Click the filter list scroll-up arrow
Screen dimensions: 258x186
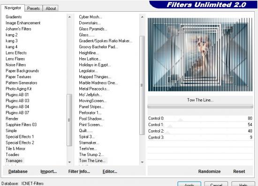tap(142, 17)
